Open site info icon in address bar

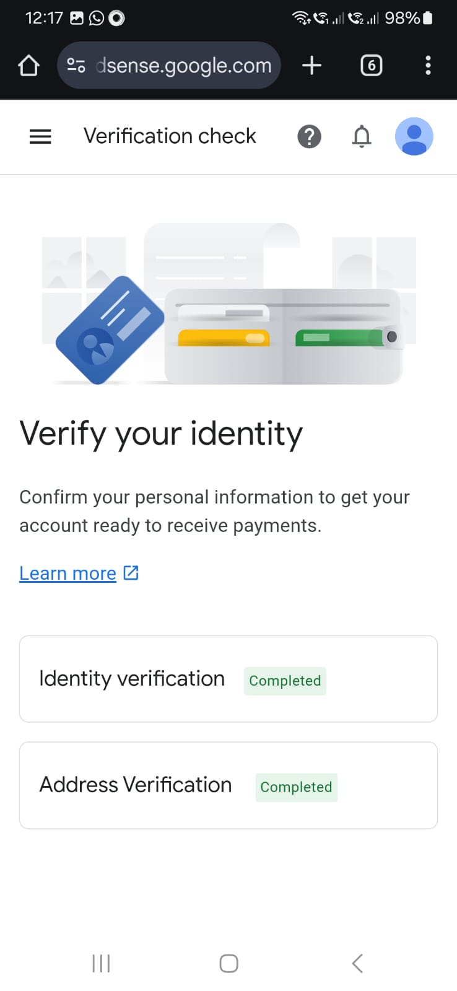[x=76, y=65]
